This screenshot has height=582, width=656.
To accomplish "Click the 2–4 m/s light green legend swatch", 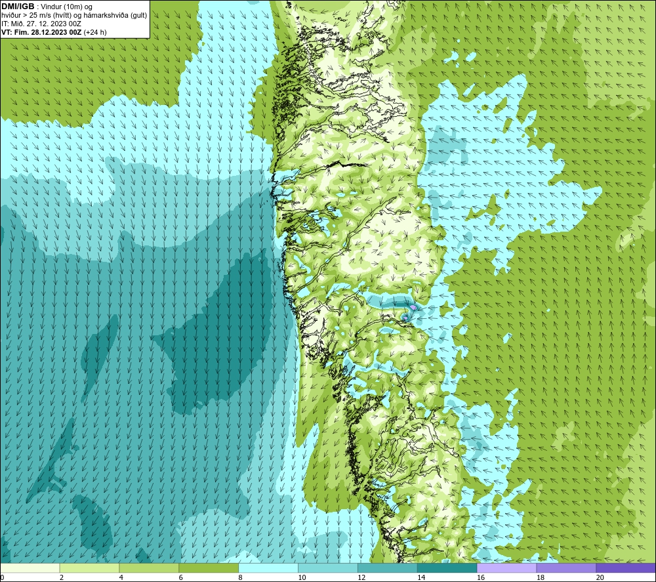I will (89, 568).
